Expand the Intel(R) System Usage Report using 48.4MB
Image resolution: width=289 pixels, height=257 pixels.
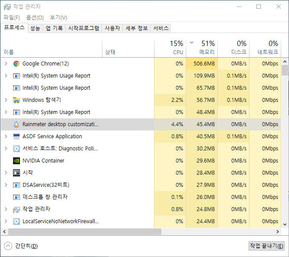[x=6, y=112]
